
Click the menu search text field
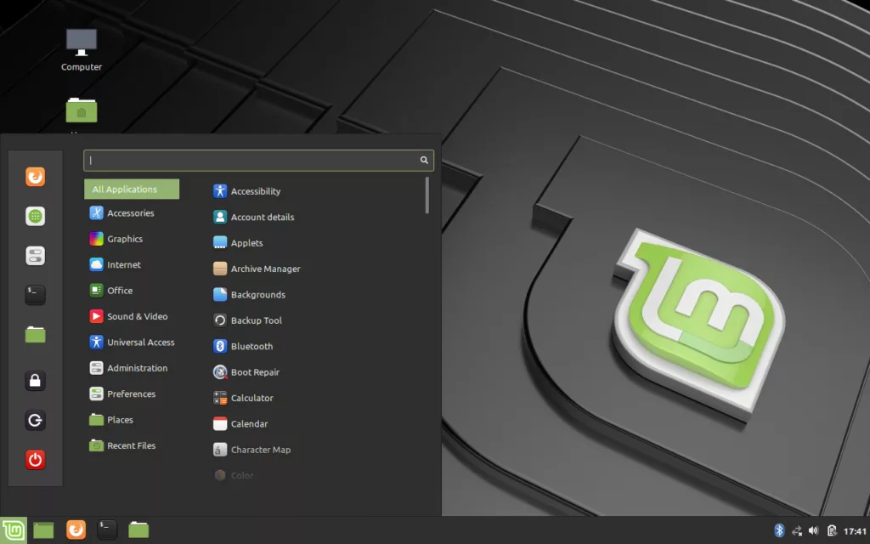pyautogui.click(x=253, y=160)
